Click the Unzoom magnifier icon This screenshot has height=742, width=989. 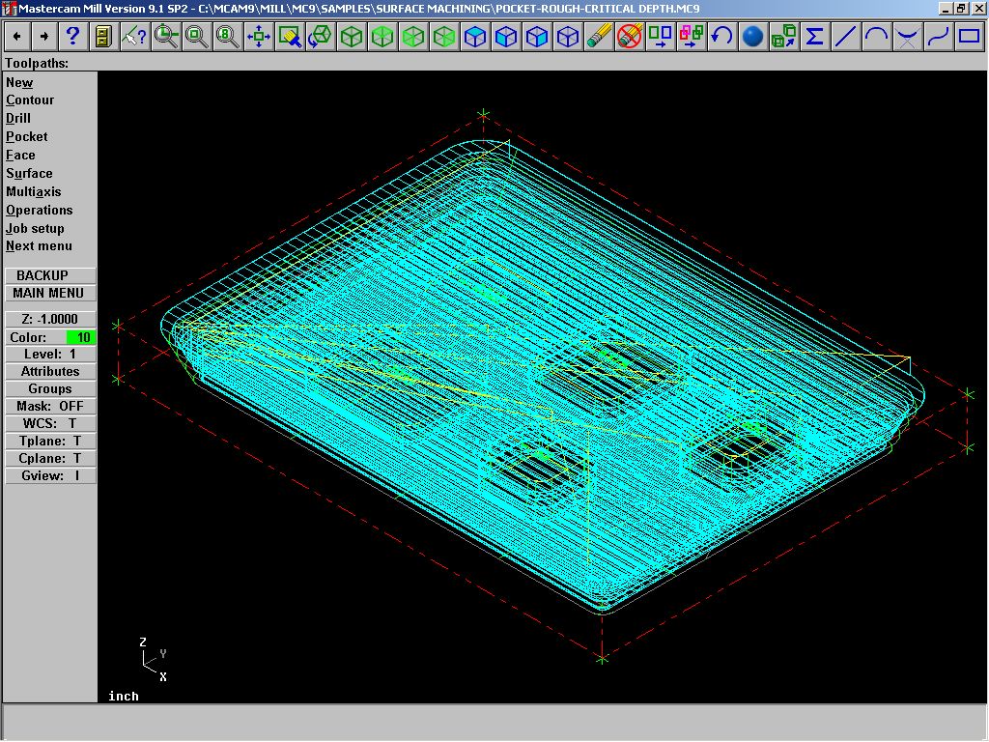pyautogui.click(x=196, y=36)
